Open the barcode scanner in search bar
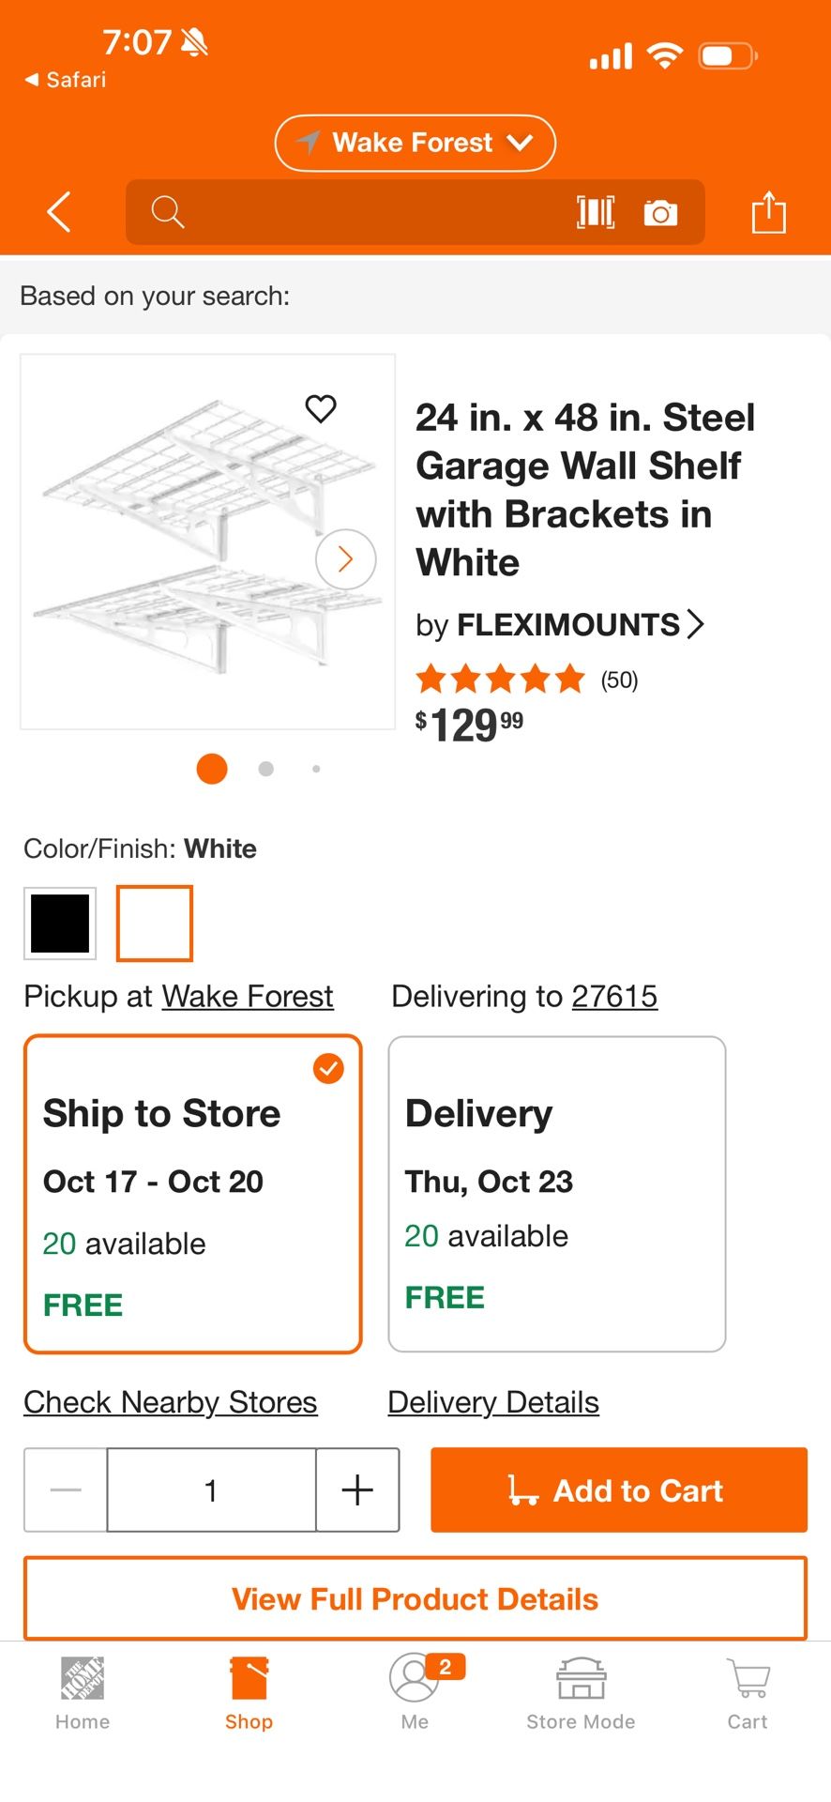This screenshot has width=831, height=1802. pyautogui.click(x=597, y=212)
